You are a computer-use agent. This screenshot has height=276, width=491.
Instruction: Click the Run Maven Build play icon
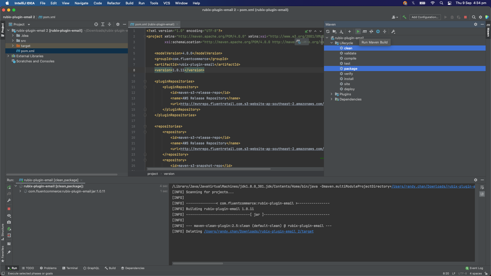point(358,31)
